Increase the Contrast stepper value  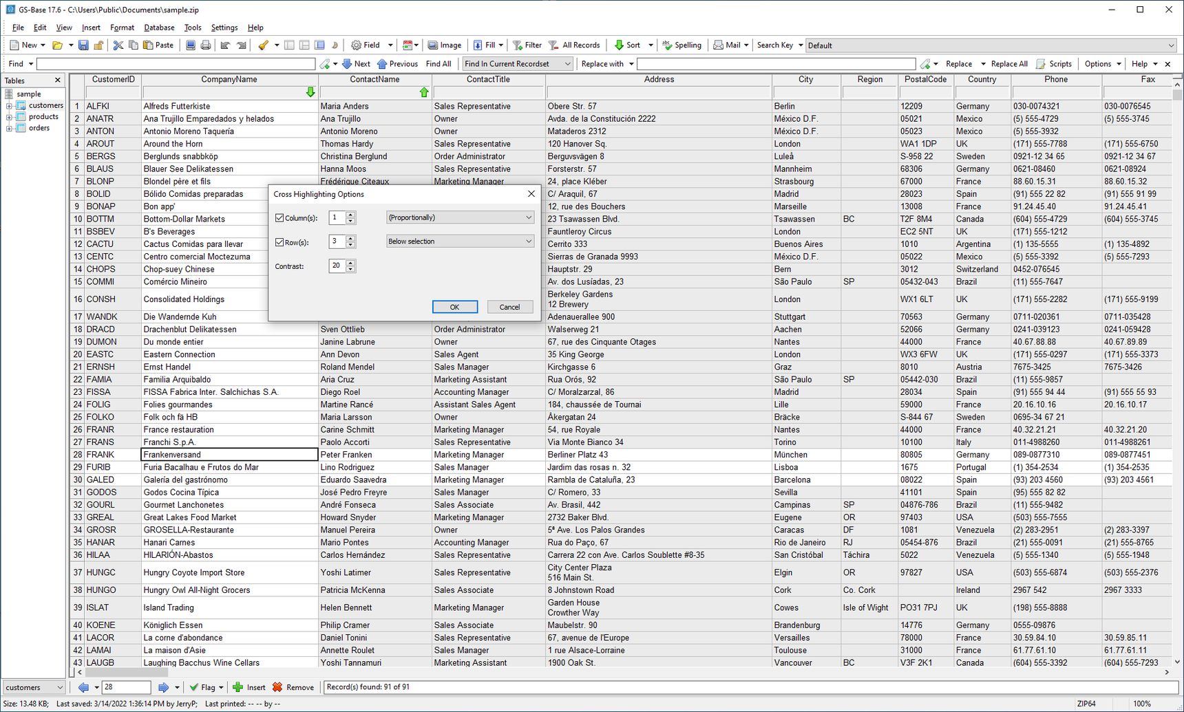point(351,263)
